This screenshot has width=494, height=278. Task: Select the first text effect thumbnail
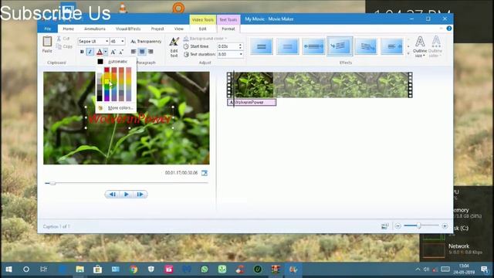(261, 46)
